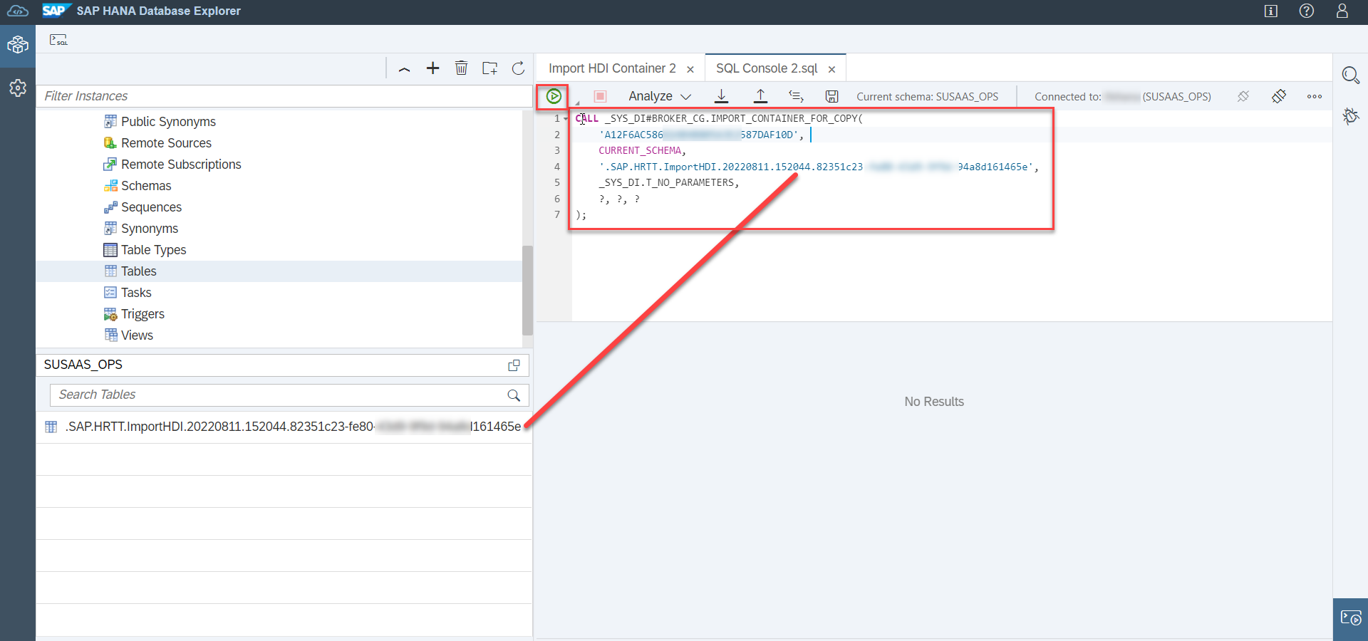The image size is (1368, 641).
Task: Open the Database Explorer cube icon in left sidebar
Action: (18, 46)
